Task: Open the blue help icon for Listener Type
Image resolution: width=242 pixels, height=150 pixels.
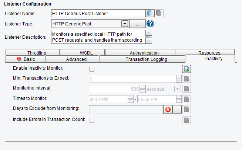Action: pos(150,24)
